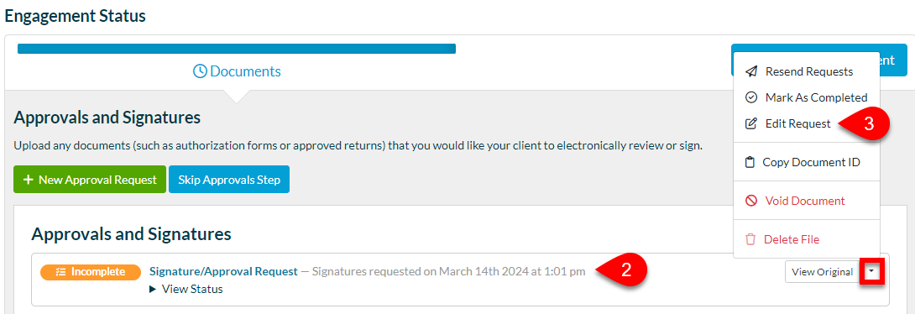This screenshot has width=915, height=314.
Task: Click the checklist icon in Incomplete badge
Action: click(60, 272)
